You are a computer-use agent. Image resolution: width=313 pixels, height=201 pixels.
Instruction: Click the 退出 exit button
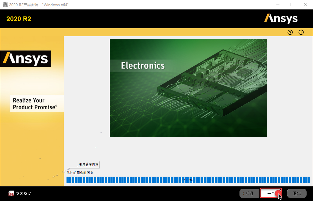(297, 193)
